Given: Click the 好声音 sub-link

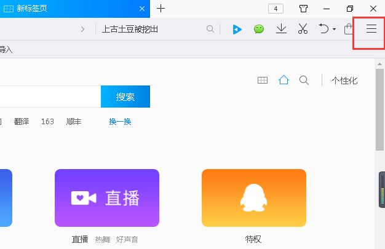Looking at the screenshot, I should pos(127,239).
